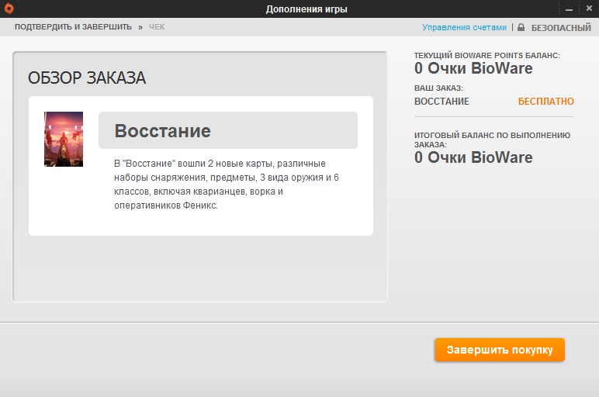Select ЧЕК breadcrumb step
599x397 pixels.
pos(157,26)
